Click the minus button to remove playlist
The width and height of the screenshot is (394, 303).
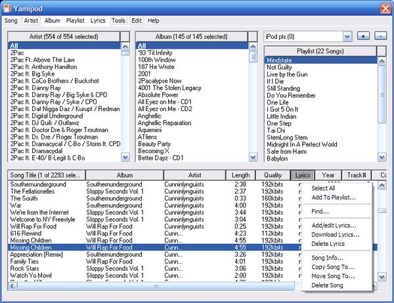pos(381,35)
